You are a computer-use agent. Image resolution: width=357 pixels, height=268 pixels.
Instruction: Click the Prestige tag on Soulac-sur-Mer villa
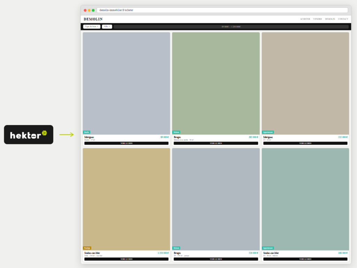[87, 248]
